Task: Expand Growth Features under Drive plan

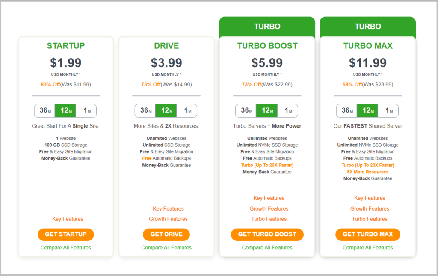Action: pyautogui.click(x=168, y=219)
